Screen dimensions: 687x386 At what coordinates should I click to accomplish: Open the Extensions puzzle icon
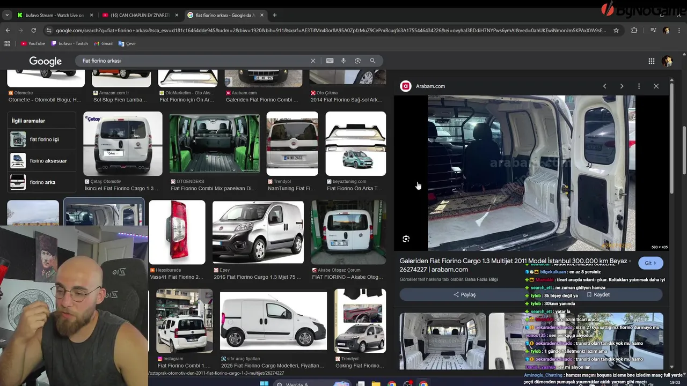point(634,31)
